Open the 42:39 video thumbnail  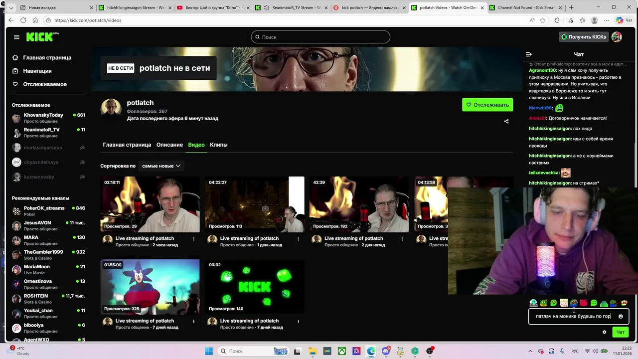(359, 204)
